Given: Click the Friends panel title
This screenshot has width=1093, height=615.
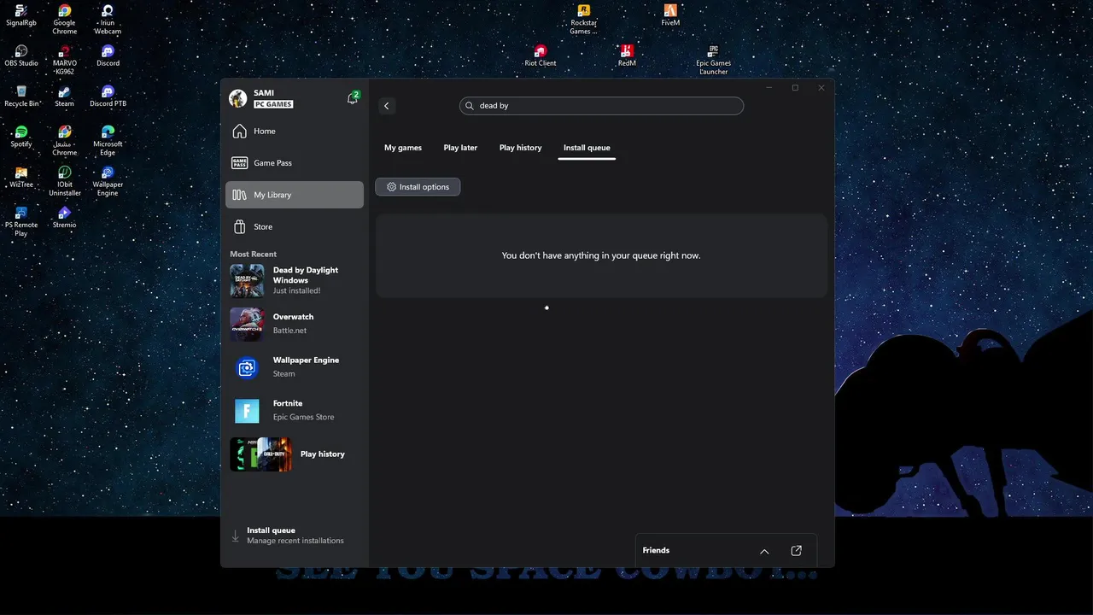Looking at the screenshot, I should pyautogui.click(x=656, y=551).
